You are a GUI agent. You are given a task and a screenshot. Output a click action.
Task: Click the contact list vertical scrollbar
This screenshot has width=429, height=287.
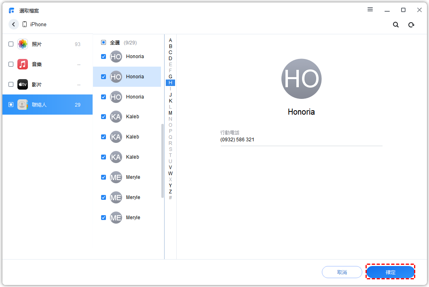point(163,161)
